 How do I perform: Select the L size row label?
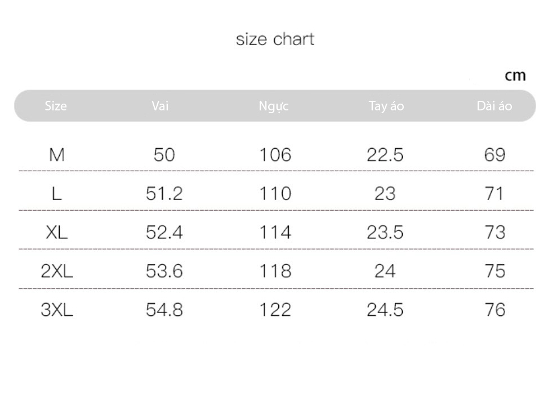(57, 193)
